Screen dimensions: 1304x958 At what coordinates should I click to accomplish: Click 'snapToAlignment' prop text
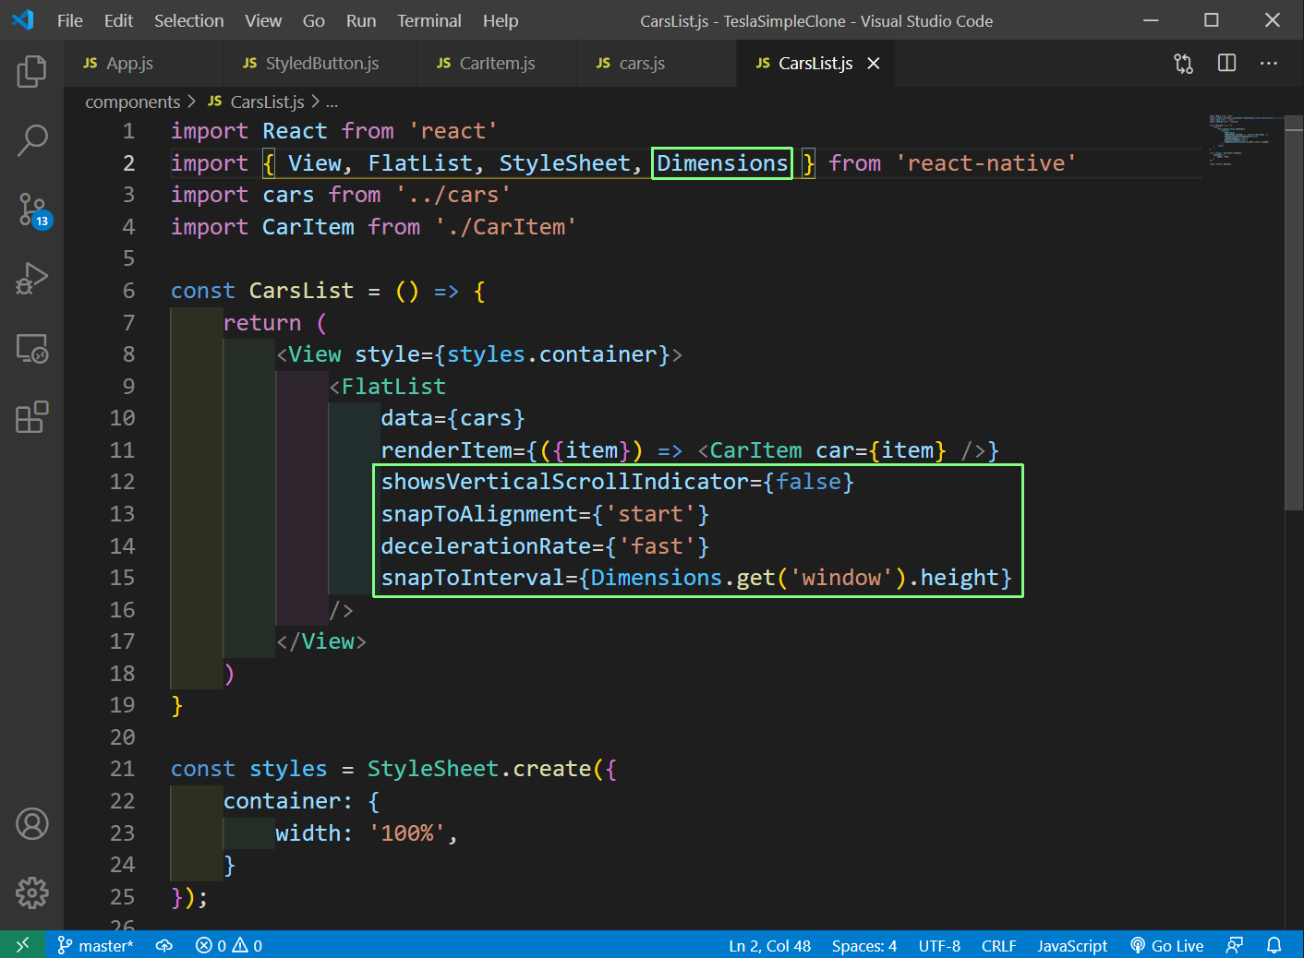point(479,514)
